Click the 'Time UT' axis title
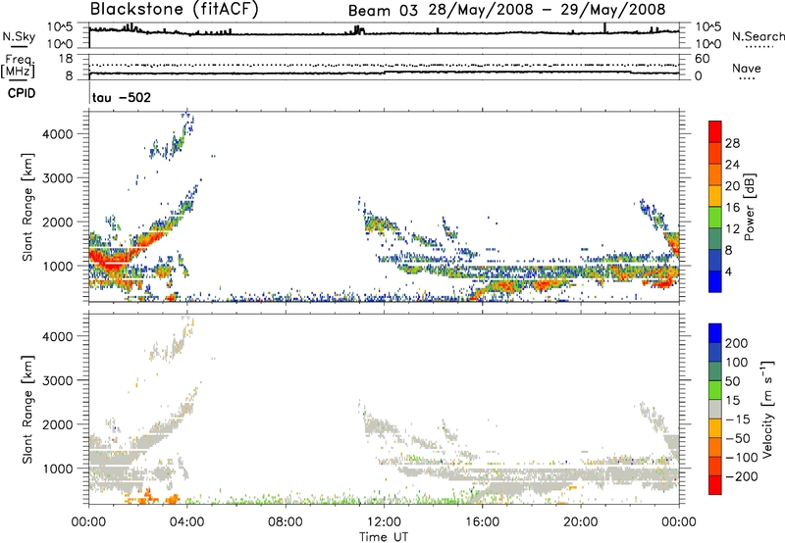The image size is (785, 543). coord(384,537)
